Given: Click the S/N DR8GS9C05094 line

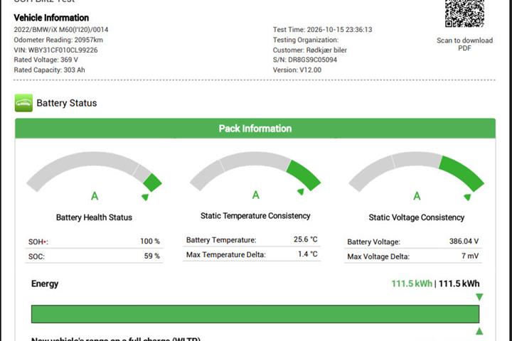Looking at the screenshot, I should pyautogui.click(x=304, y=60).
